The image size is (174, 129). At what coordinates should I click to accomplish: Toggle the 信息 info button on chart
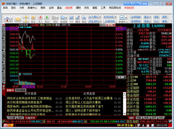[103, 25]
